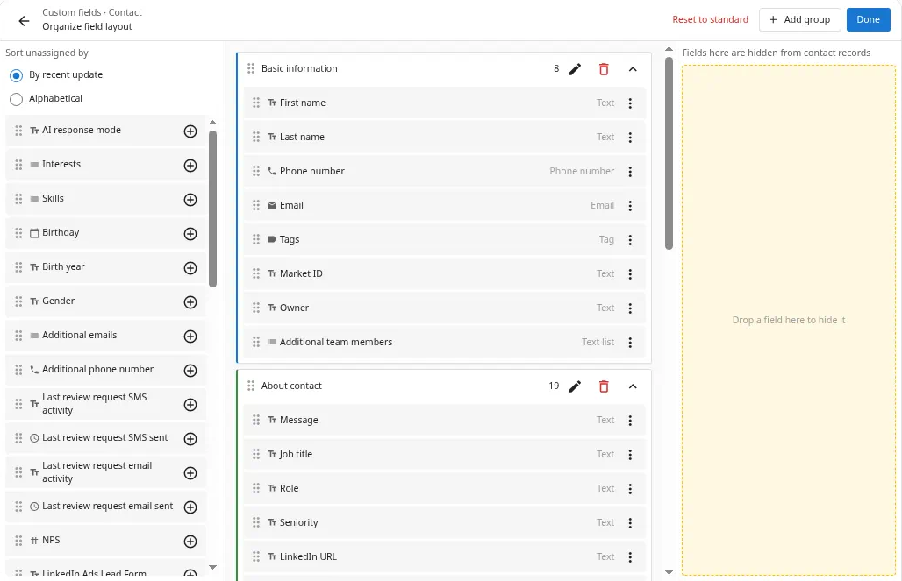902x581 pixels.
Task: Click the Job title field label
Action: click(x=296, y=454)
